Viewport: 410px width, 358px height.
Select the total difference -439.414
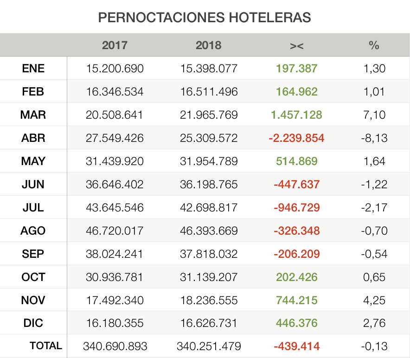[x=296, y=346]
